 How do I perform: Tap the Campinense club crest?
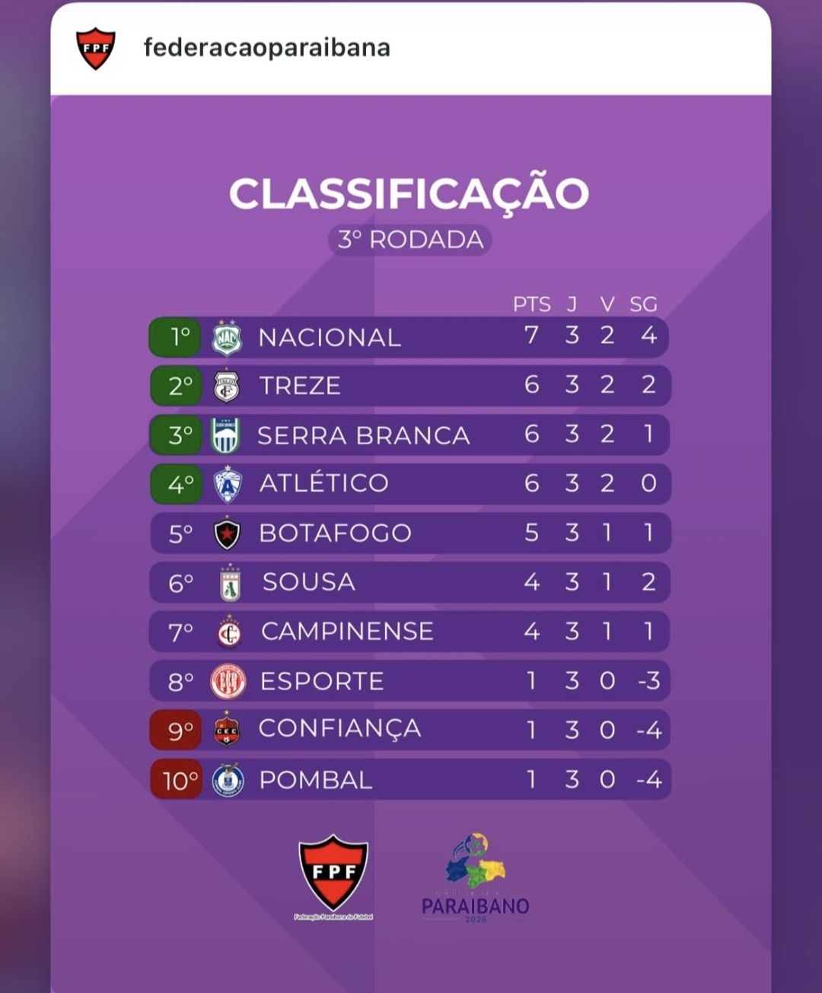pos(229,632)
